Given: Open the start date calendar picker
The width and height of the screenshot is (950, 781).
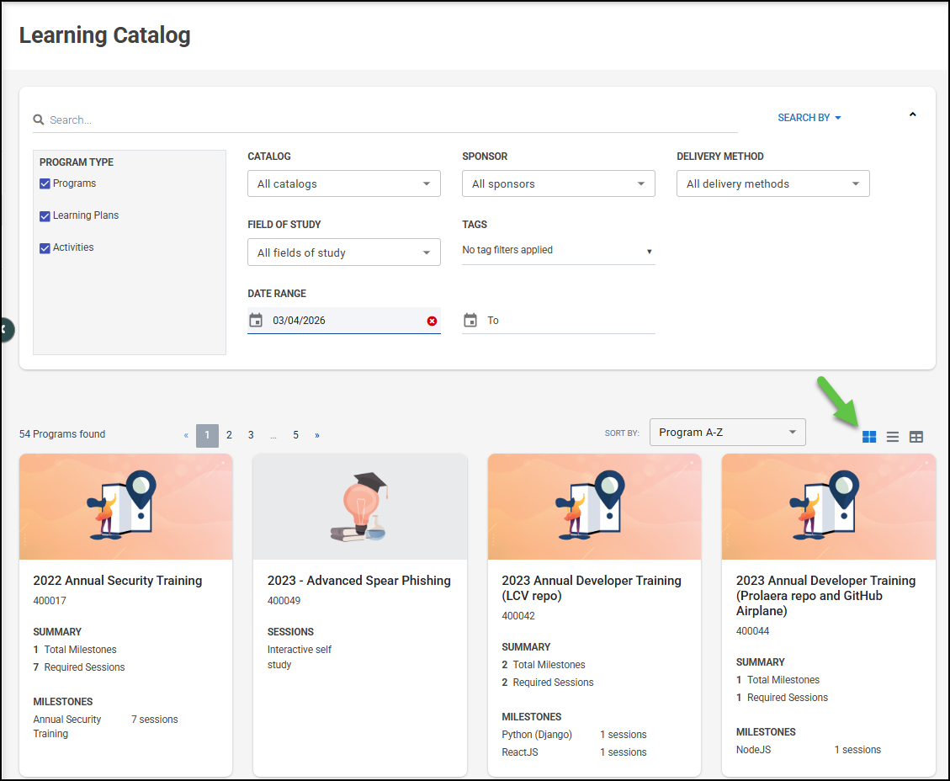Looking at the screenshot, I should pos(256,321).
